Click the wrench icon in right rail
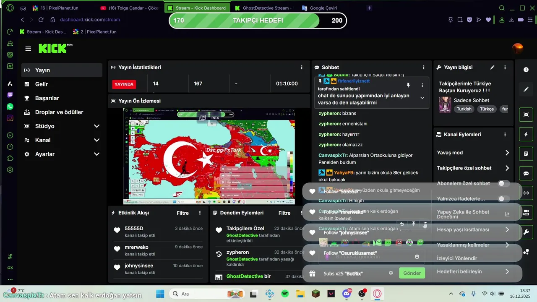This screenshot has height=302, width=537. (526, 232)
